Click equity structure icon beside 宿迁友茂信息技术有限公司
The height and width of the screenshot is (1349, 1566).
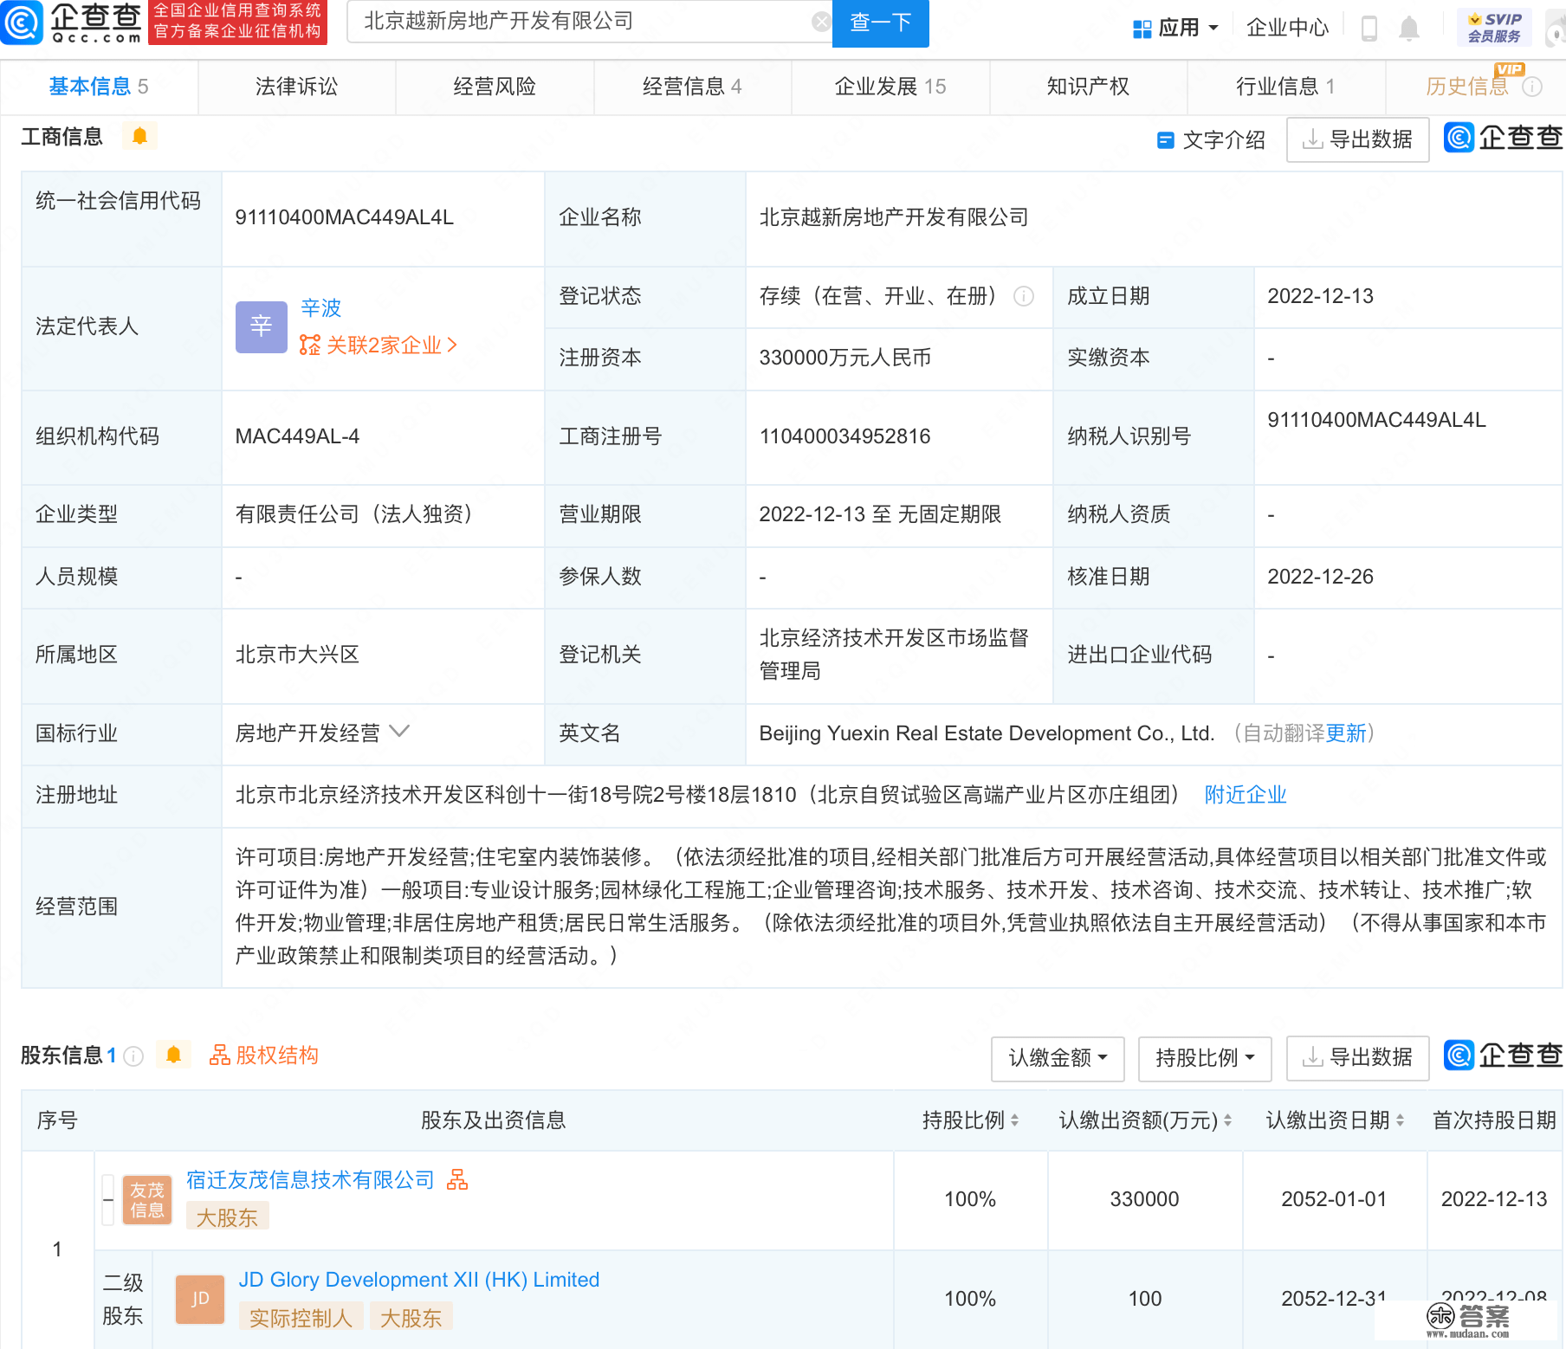(457, 1179)
